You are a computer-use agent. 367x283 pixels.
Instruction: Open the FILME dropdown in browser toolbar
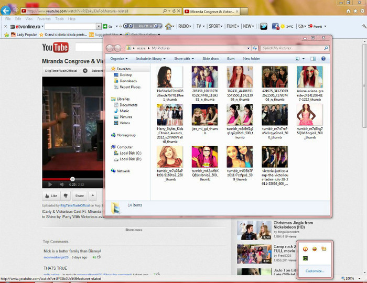click(233, 26)
